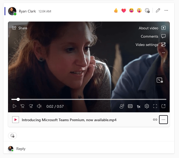This screenshot has width=179, height=158.
Task: Open video in new window
Action: pos(163,106)
